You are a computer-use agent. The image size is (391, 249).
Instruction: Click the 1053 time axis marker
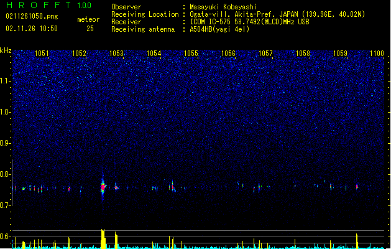pyautogui.click(x=116, y=53)
